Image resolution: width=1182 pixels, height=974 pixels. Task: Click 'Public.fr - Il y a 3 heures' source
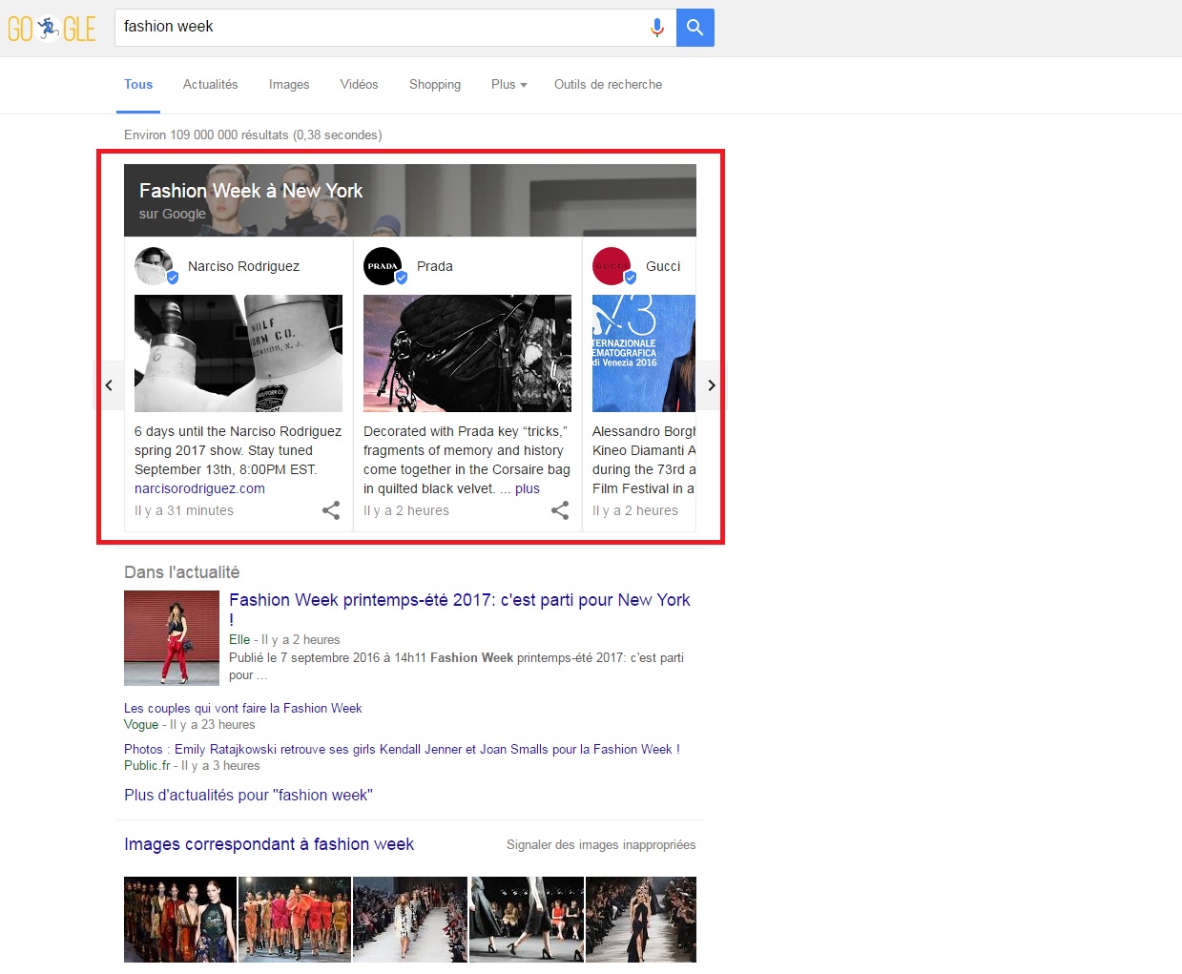192,765
